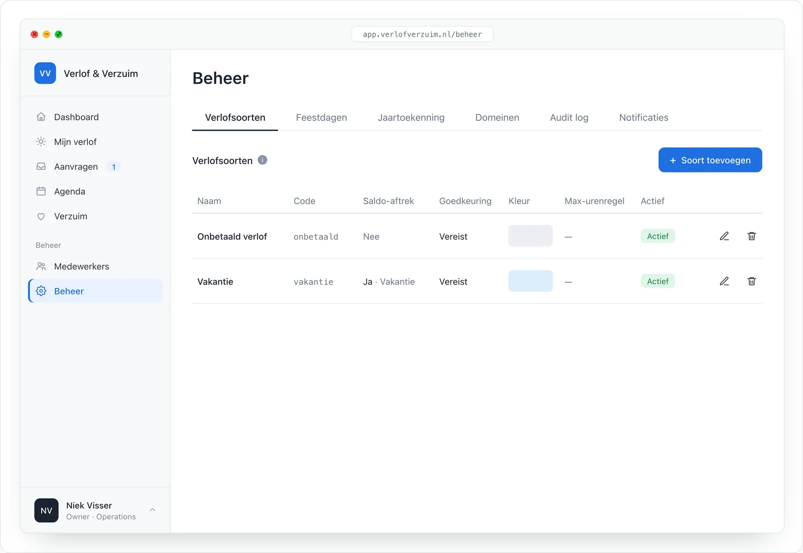Viewport: 803px width, 553px height.
Task: Expand the Niek Visser user menu chevron
Action: coord(153,510)
